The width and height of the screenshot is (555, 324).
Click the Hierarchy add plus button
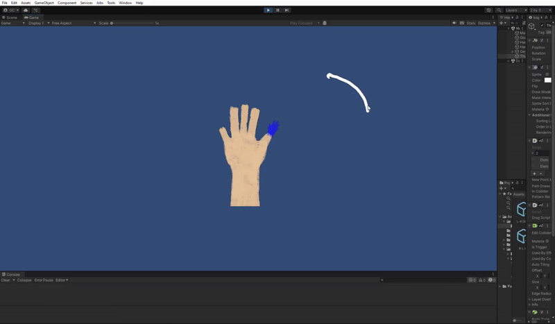(501, 23)
